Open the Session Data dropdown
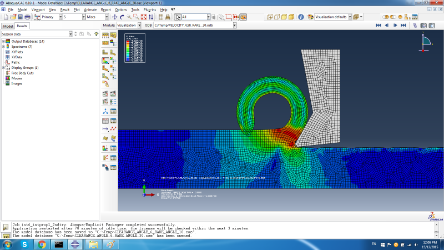Image resolution: width=444 pixels, height=250 pixels. (70, 34)
